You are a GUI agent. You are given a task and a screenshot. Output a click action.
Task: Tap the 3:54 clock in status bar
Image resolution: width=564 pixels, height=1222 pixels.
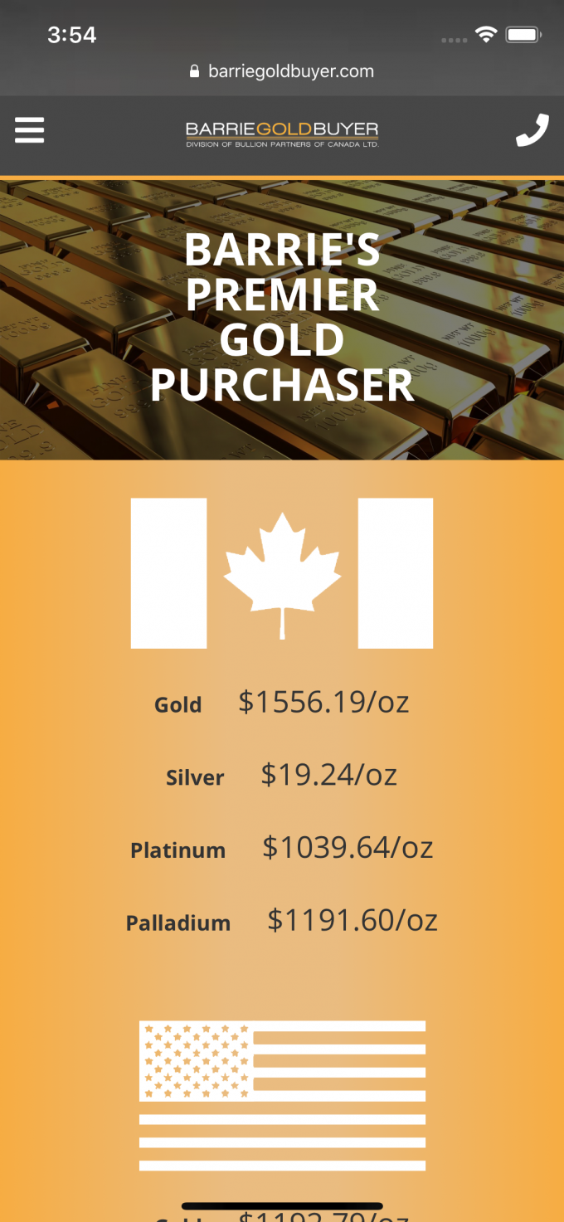coord(72,35)
